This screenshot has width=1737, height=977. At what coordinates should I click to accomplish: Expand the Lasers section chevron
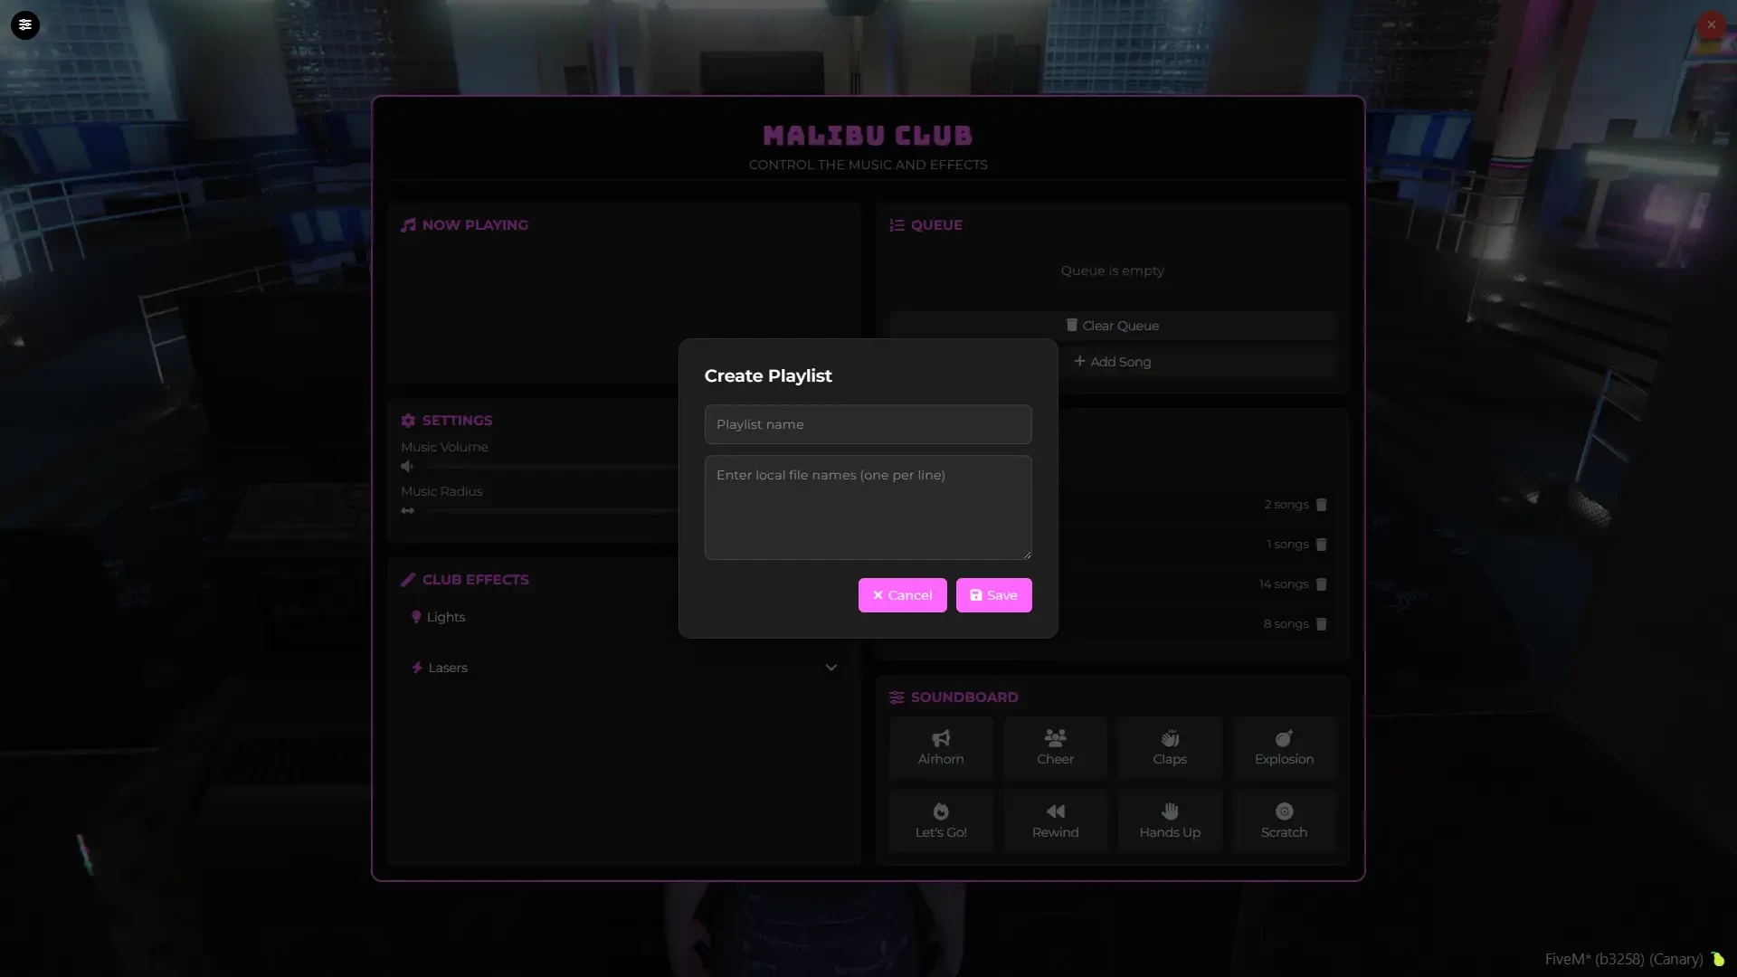(831, 668)
